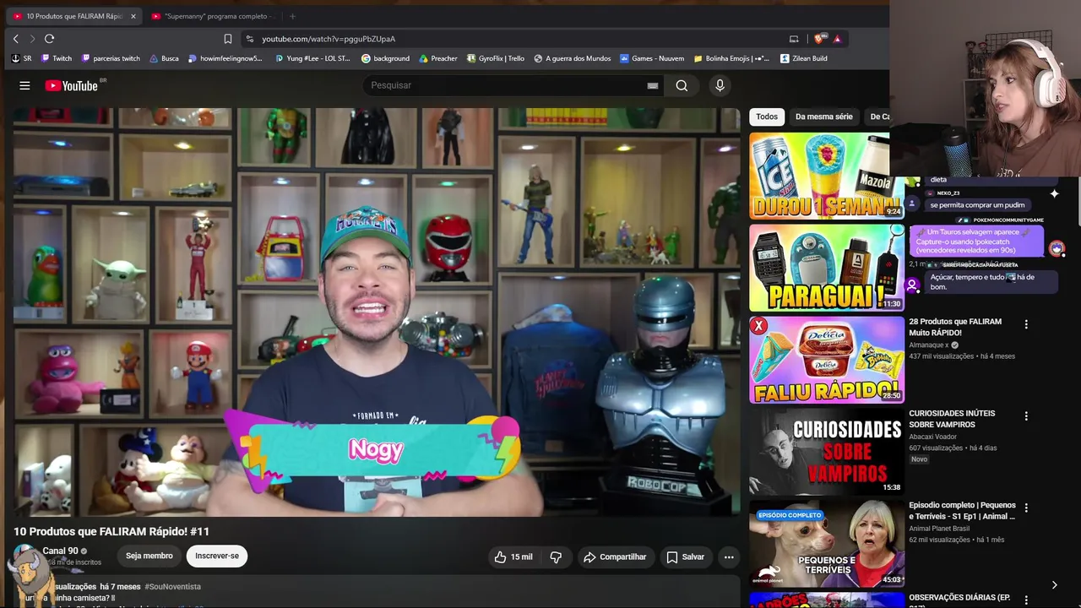Click the Brave Rewards triangle icon
The image size is (1081, 608).
click(837, 39)
